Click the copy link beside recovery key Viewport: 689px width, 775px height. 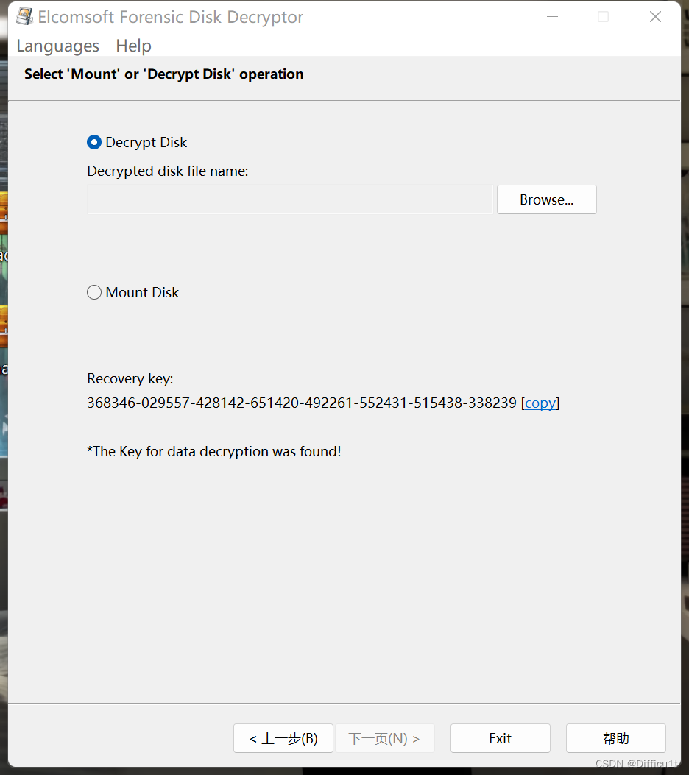540,403
